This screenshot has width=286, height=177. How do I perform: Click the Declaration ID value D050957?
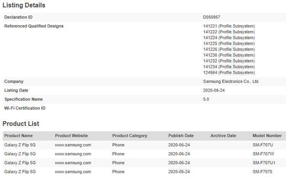coord(212,17)
